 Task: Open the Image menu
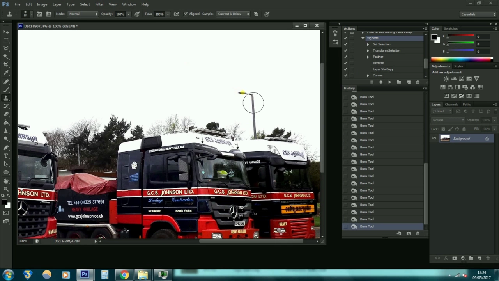tap(42, 4)
